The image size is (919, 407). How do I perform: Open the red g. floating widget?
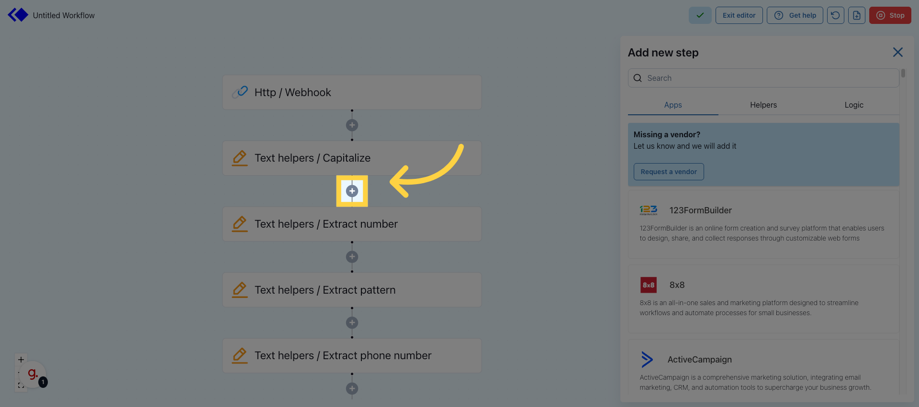coord(33,374)
